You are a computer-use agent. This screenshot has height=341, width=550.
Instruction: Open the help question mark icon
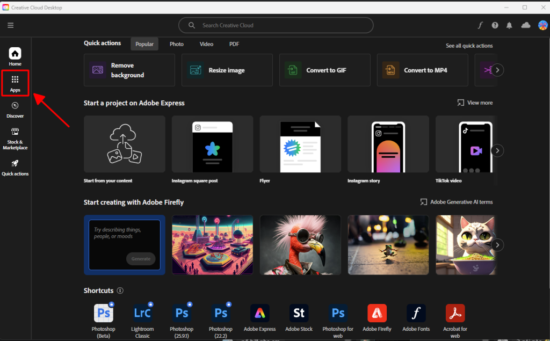495,25
